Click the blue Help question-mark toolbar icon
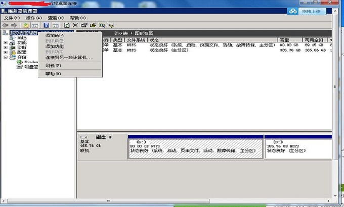The height and width of the screenshot is (207, 344). tap(46, 25)
